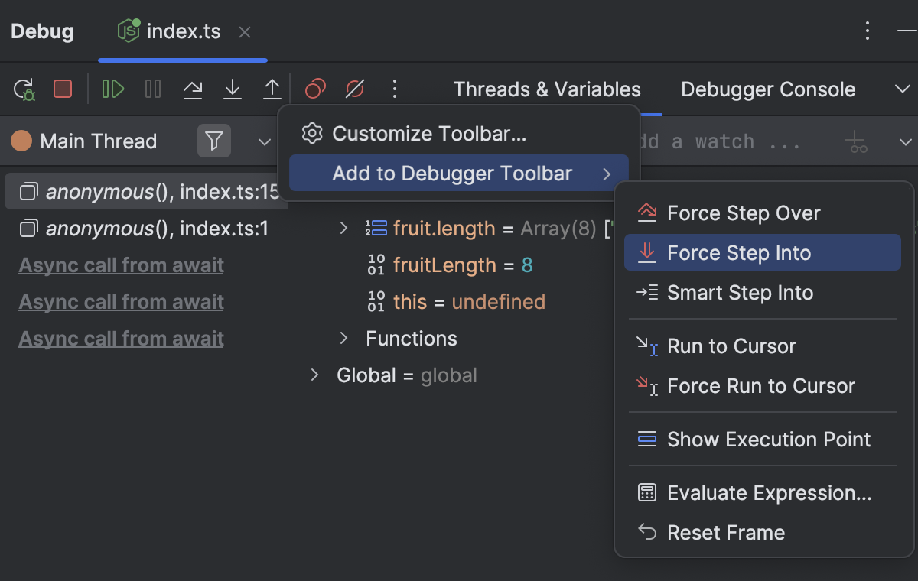Stop the debugging session
918x581 pixels.
pos(63,89)
